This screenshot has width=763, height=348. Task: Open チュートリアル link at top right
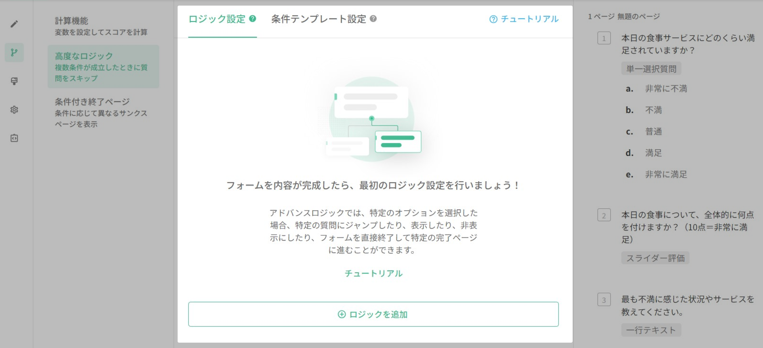click(524, 19)
